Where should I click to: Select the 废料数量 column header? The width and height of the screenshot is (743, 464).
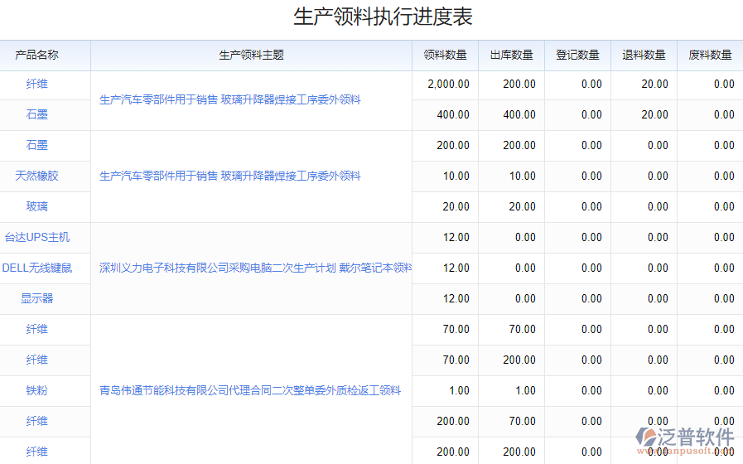click(710, 56)
